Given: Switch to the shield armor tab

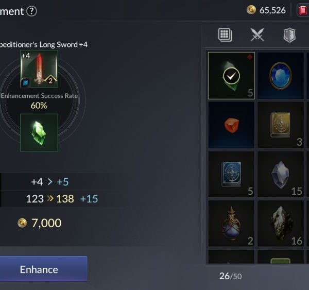Looking at the screenshot, I should [x=289, y=36].
